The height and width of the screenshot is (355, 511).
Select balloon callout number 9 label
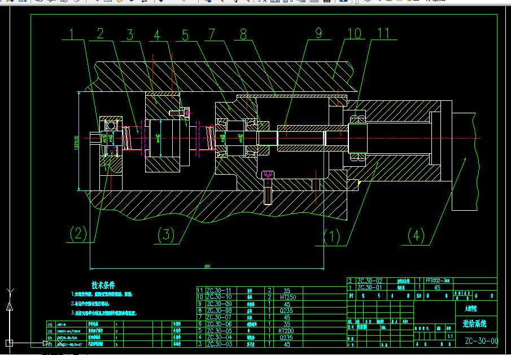pyautogui.click(x=318, y=33)
